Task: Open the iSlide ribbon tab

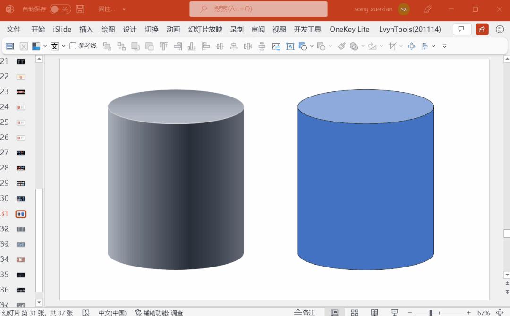Action: coord(62,29)
